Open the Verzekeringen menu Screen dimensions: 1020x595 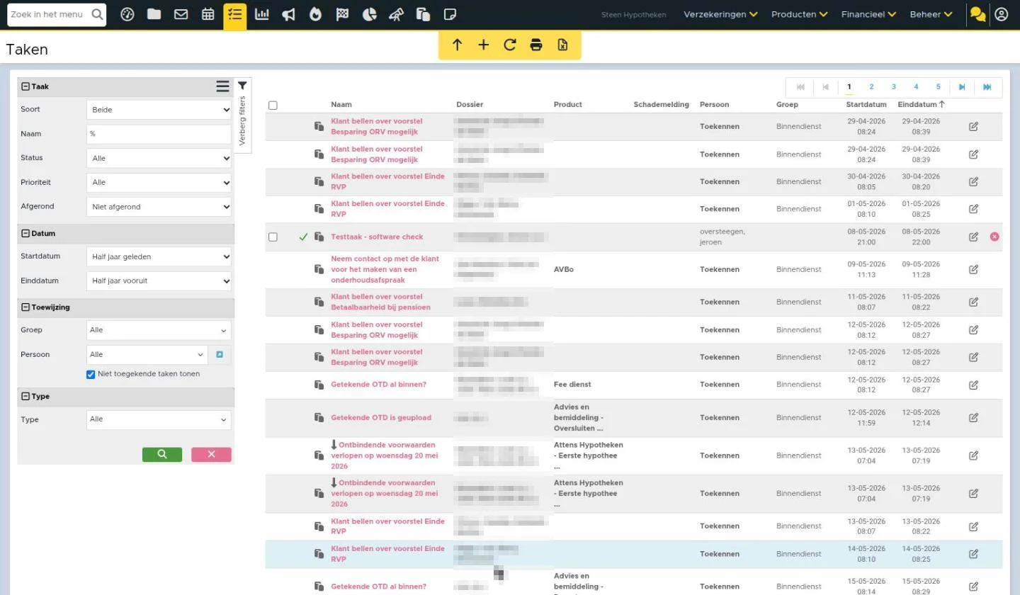(720, 14)
